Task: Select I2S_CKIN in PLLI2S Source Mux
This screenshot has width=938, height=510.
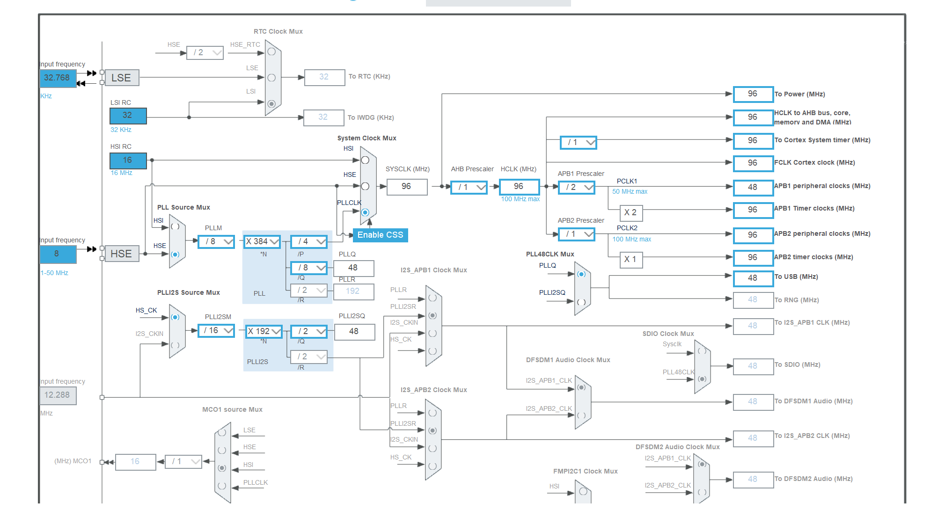Action: (175, 345)
